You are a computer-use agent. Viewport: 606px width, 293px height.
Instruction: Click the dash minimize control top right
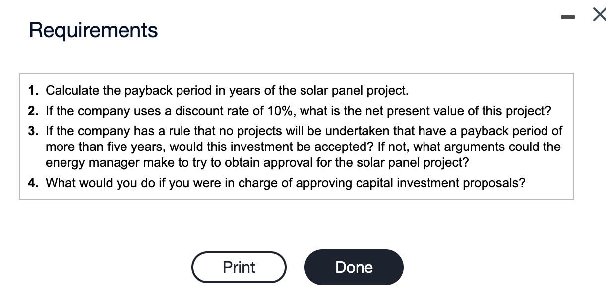568,15
